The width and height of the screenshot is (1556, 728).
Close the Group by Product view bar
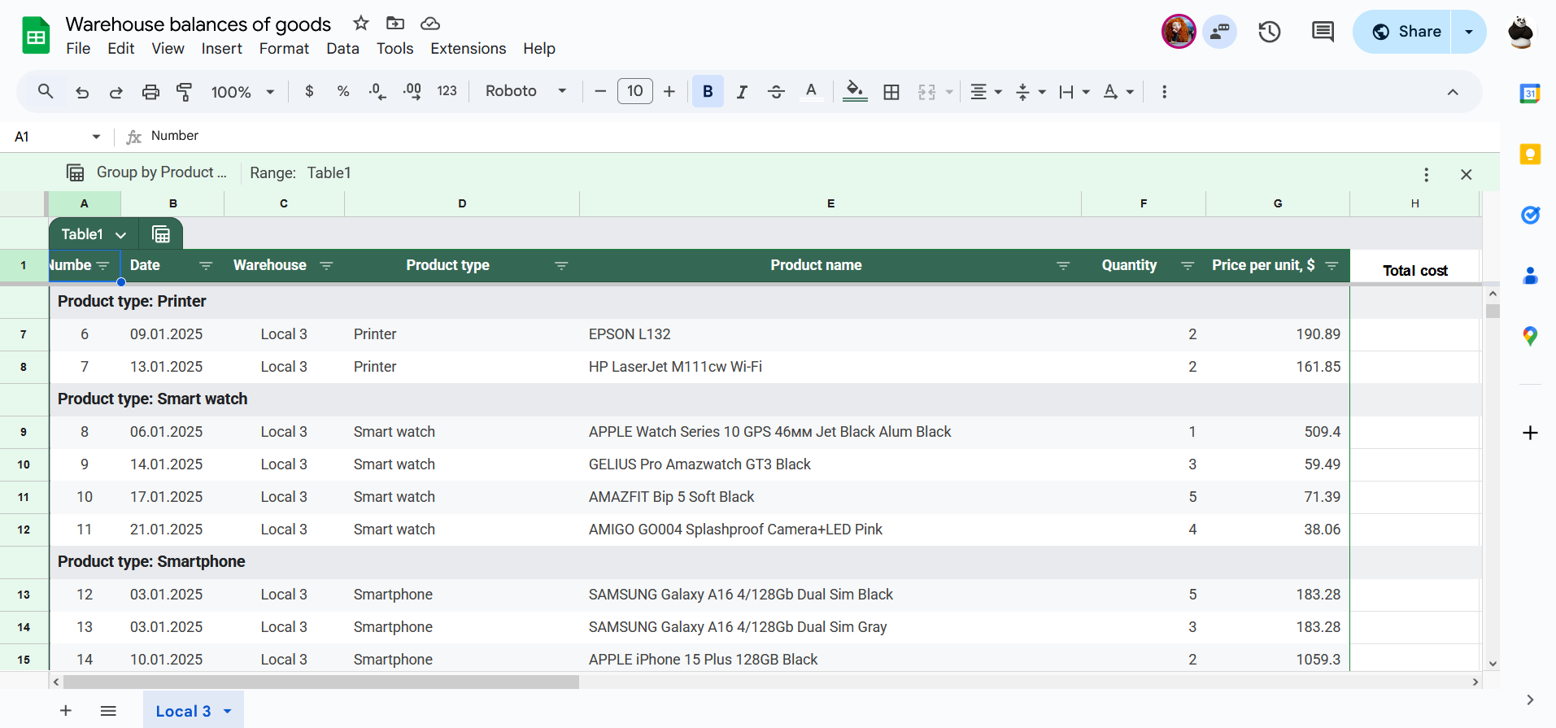pyautogui.click(x=1467, y=174)
